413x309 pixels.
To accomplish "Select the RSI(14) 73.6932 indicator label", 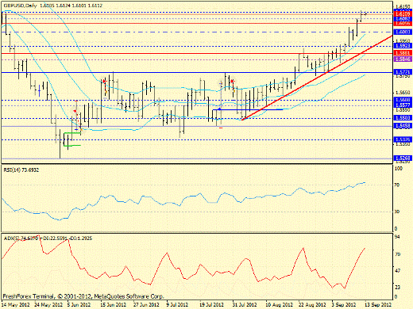I will pyautogui.click(x=21, y=170).
